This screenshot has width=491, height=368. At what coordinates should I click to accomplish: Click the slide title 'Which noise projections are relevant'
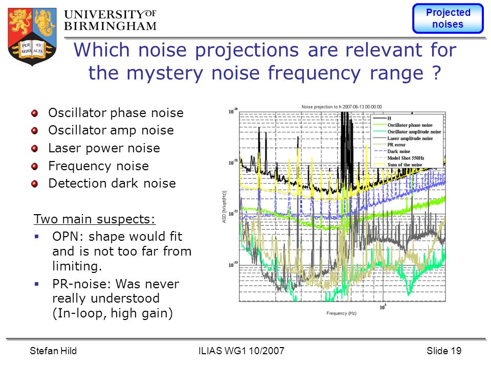pos(264,61)
